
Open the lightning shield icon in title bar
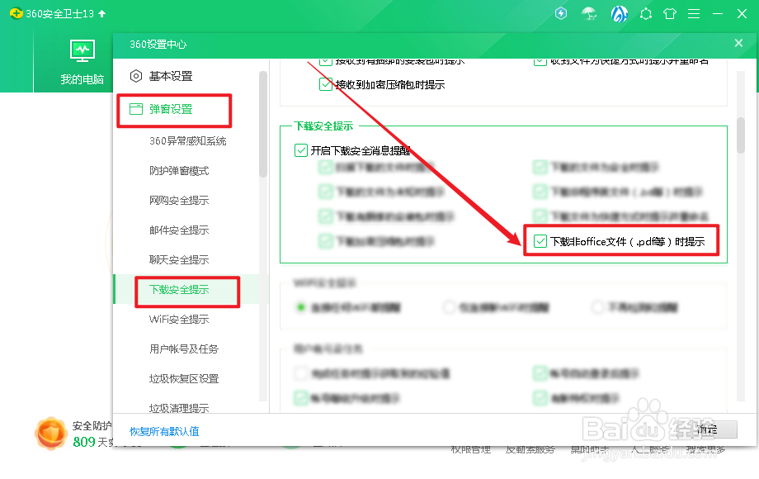click(x=560, y=13)
